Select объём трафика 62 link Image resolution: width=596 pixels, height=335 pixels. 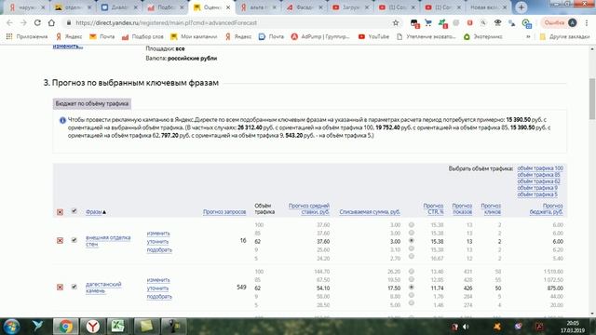538,181
